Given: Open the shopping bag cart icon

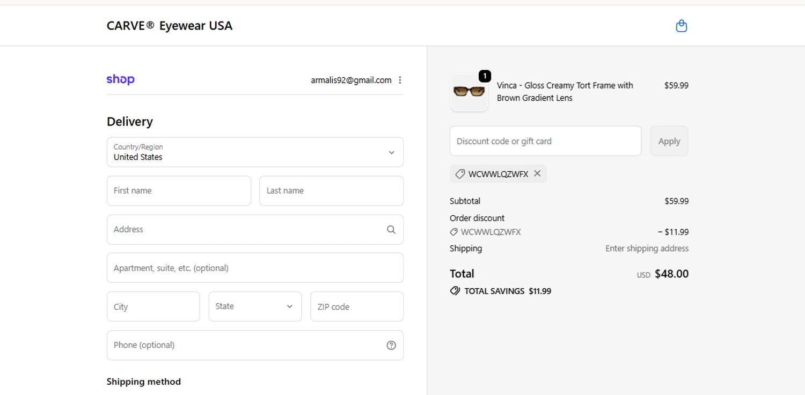Looking at the screenshot, I should [x=681, y=26].
